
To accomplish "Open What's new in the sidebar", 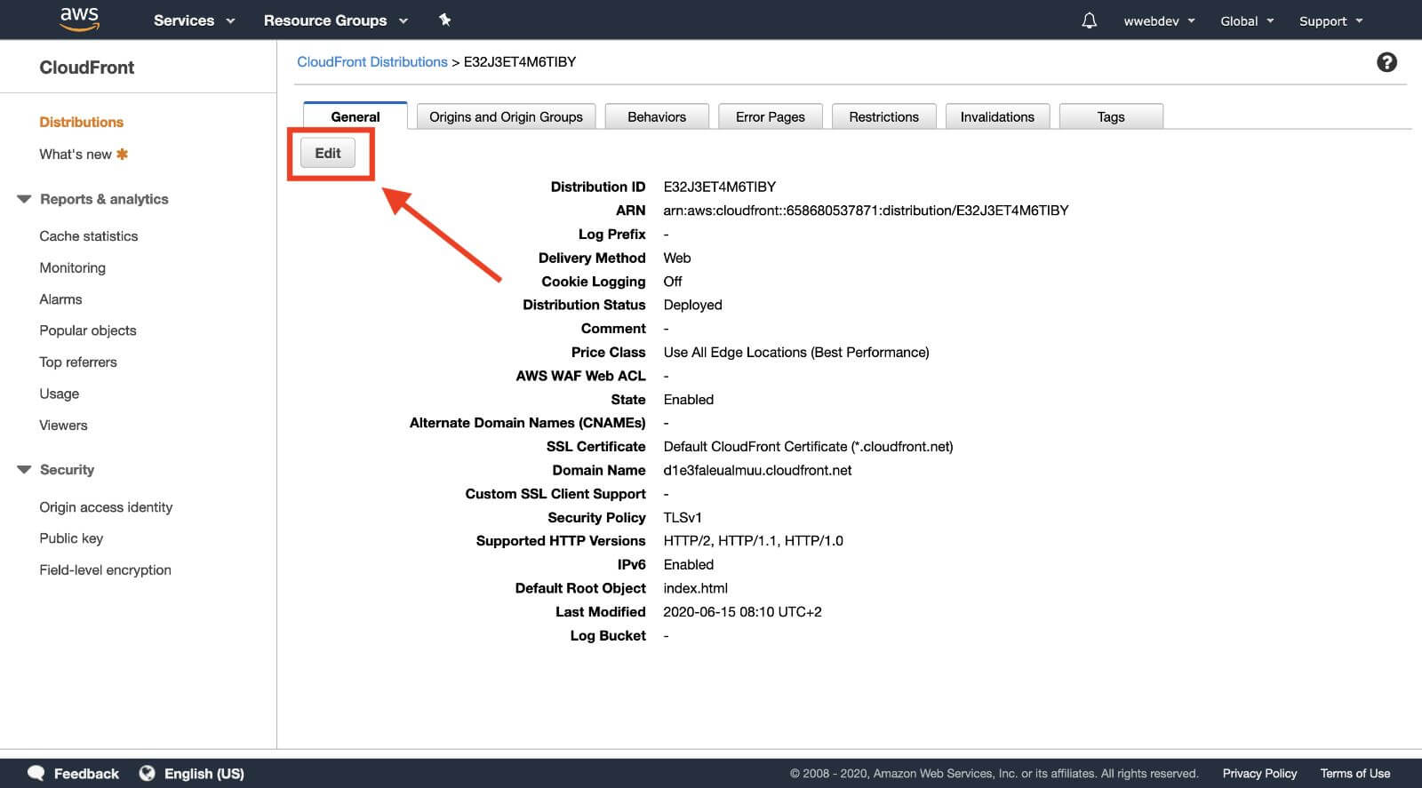I will point(76,154).
